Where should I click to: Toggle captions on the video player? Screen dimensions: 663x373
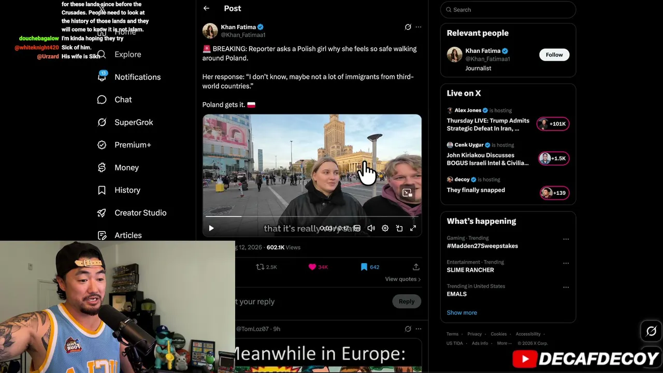(x=357, y=228)
